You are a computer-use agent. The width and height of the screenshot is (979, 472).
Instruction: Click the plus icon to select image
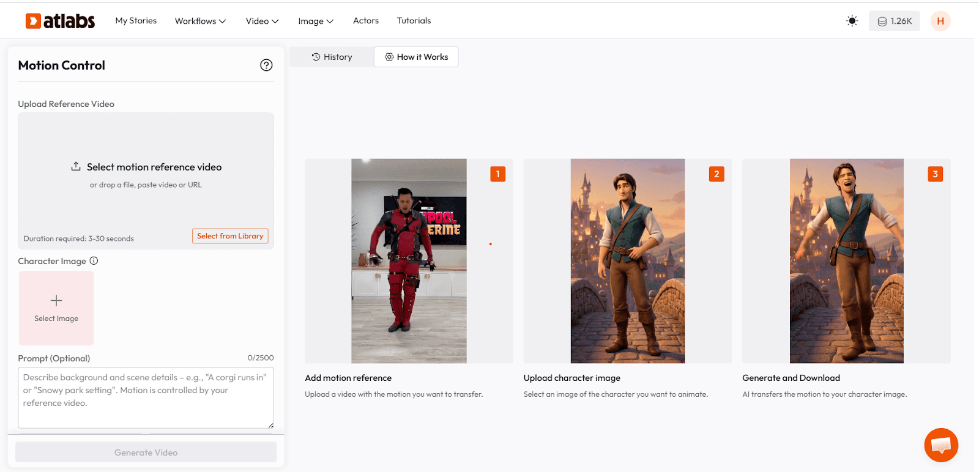pyautogui.click(x=56, y=300)
